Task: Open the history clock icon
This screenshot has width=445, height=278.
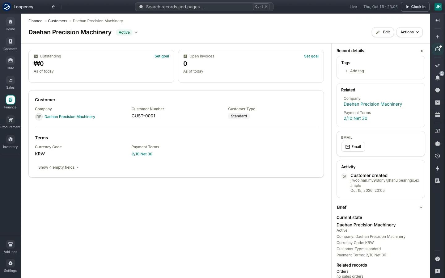Action: click(x=438, y=156)
